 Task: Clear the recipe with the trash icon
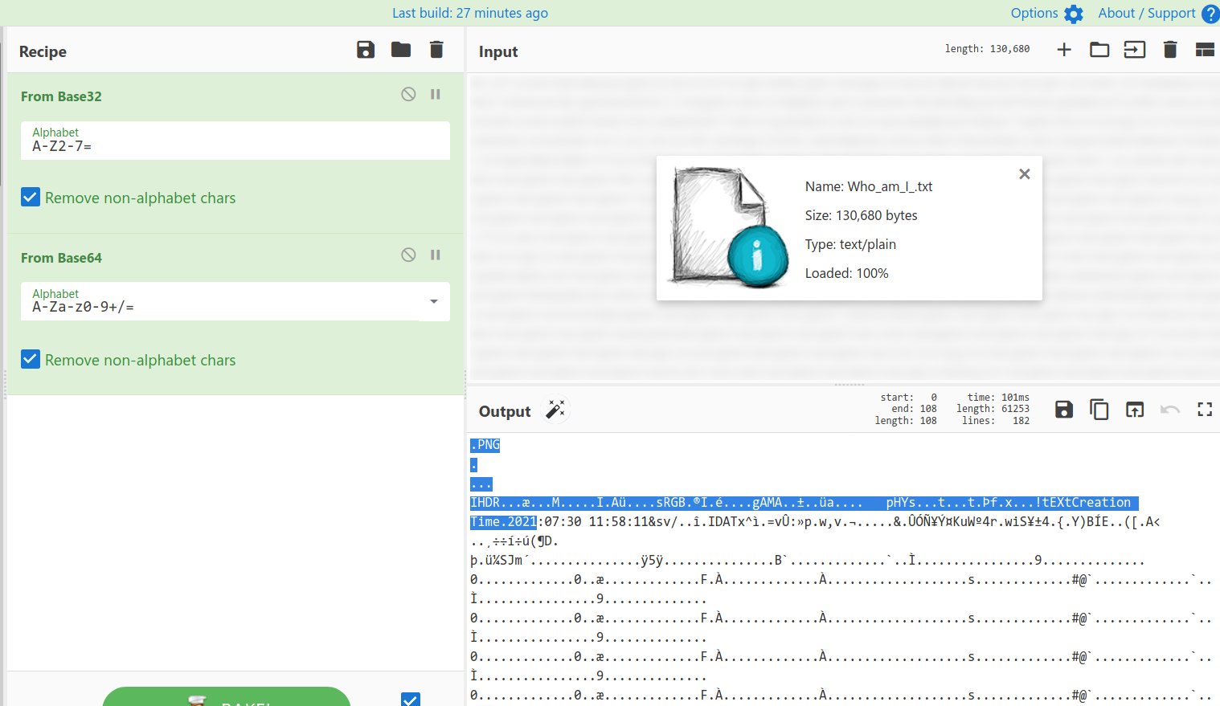pos(436,50)
